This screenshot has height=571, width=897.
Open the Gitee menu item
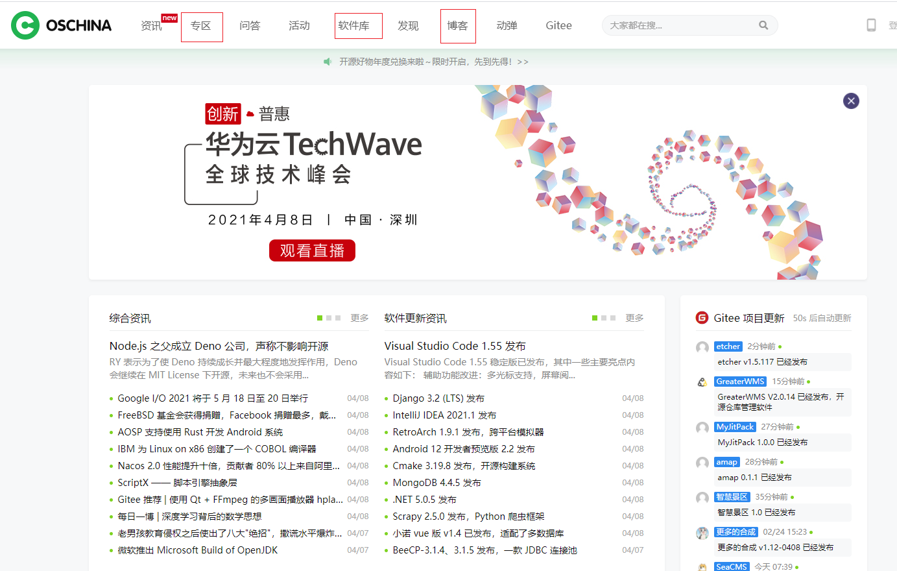click(558, 26)
